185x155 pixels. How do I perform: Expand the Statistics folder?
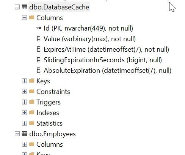24,123
